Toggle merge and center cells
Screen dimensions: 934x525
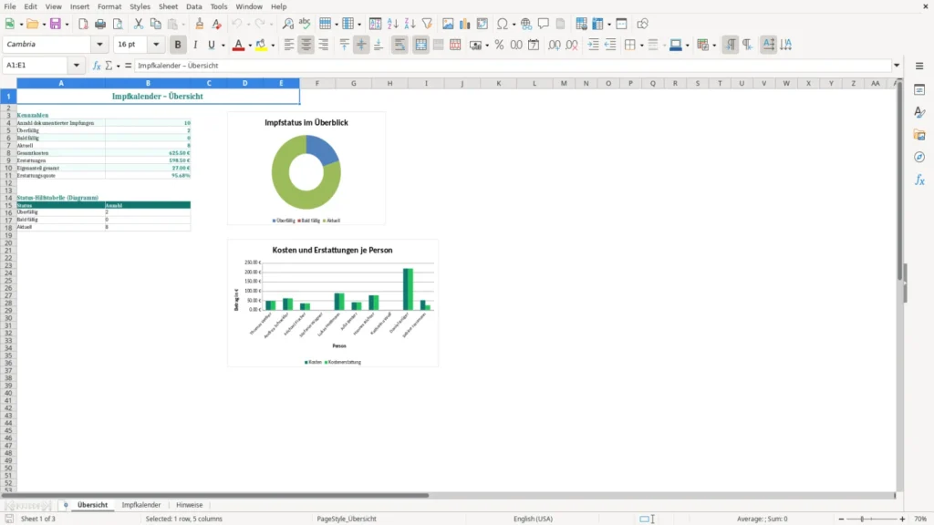[420, 45]
